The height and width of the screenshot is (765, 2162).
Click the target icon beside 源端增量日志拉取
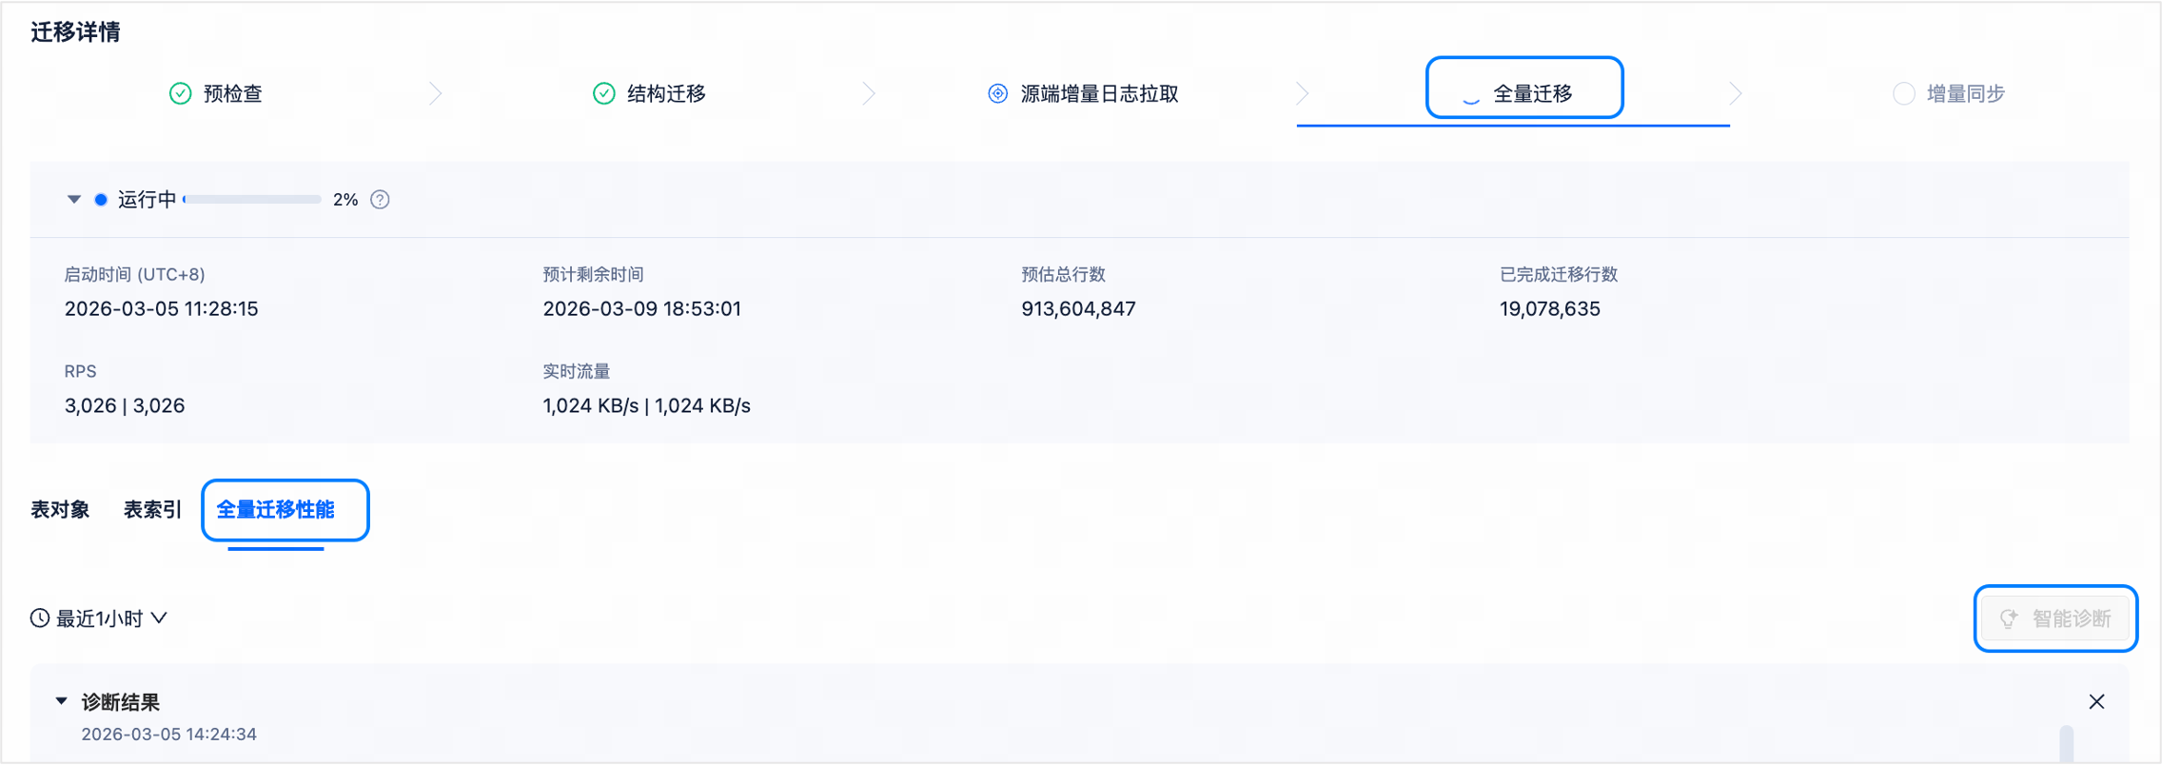(997, 93)
